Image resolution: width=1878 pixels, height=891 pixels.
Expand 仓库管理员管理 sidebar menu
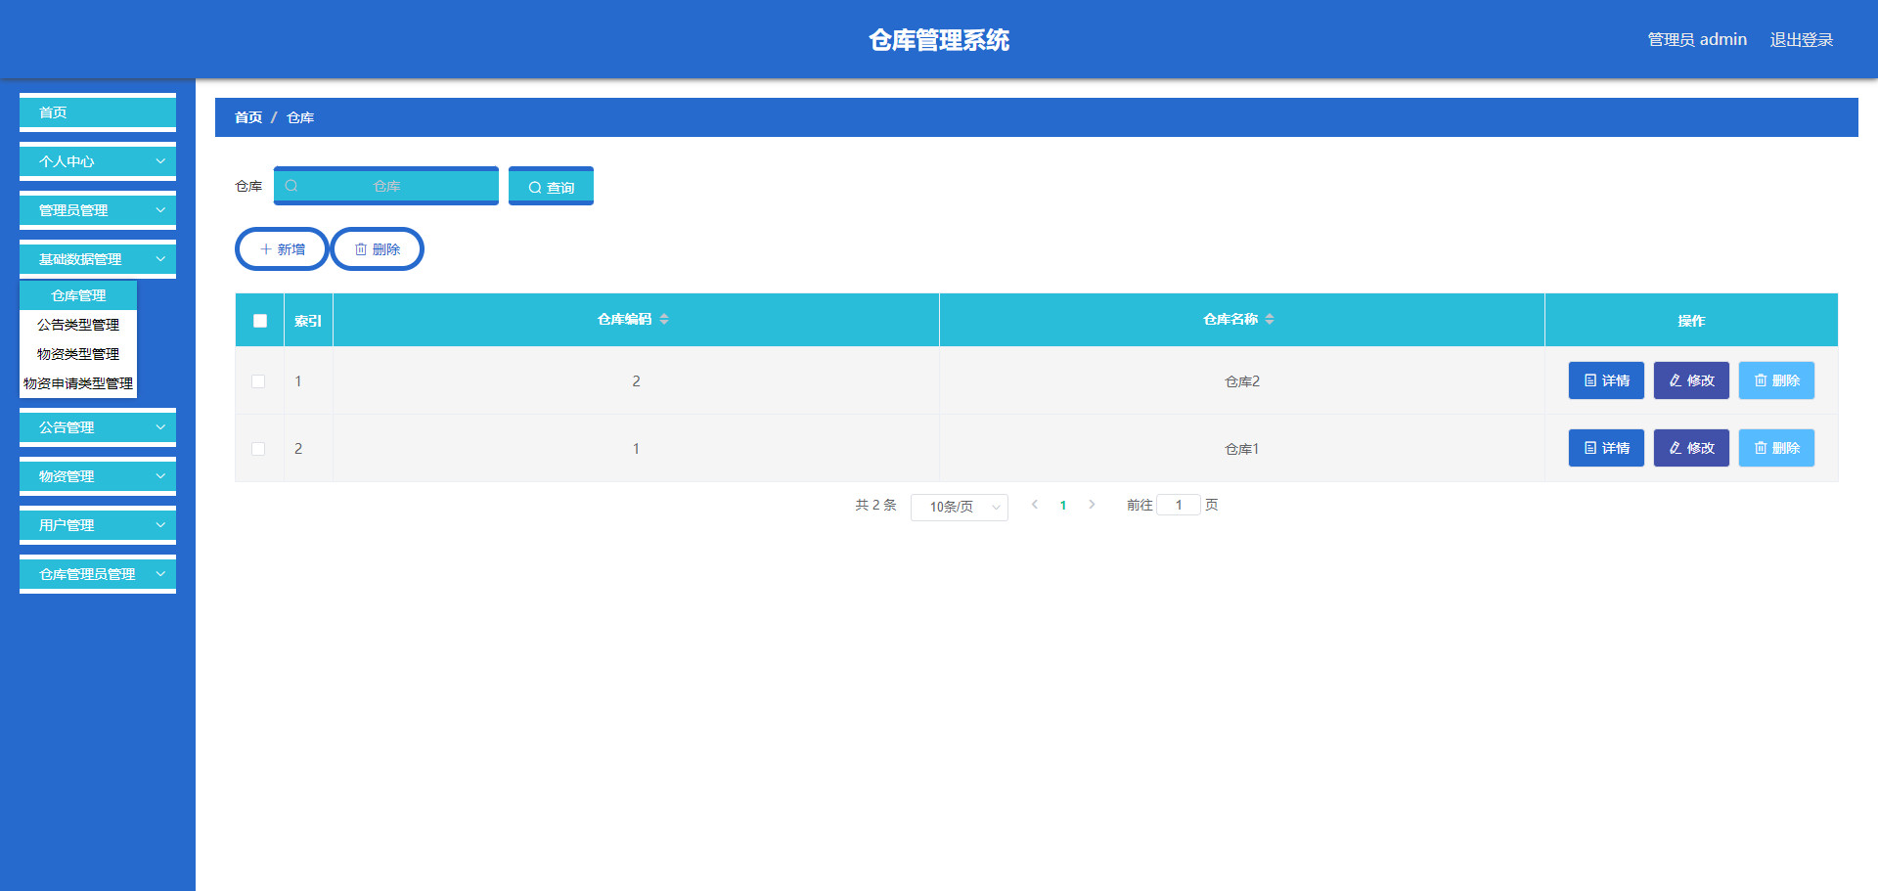98,574
